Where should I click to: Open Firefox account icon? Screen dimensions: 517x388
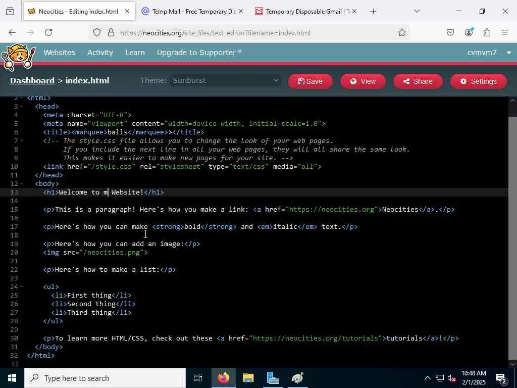pyautogui.click(x=469, y=32)
